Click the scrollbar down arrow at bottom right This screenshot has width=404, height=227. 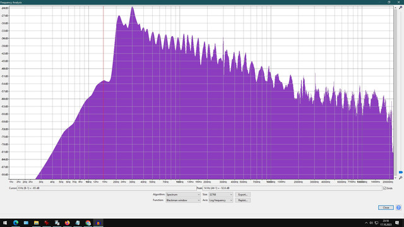point(395,178)
